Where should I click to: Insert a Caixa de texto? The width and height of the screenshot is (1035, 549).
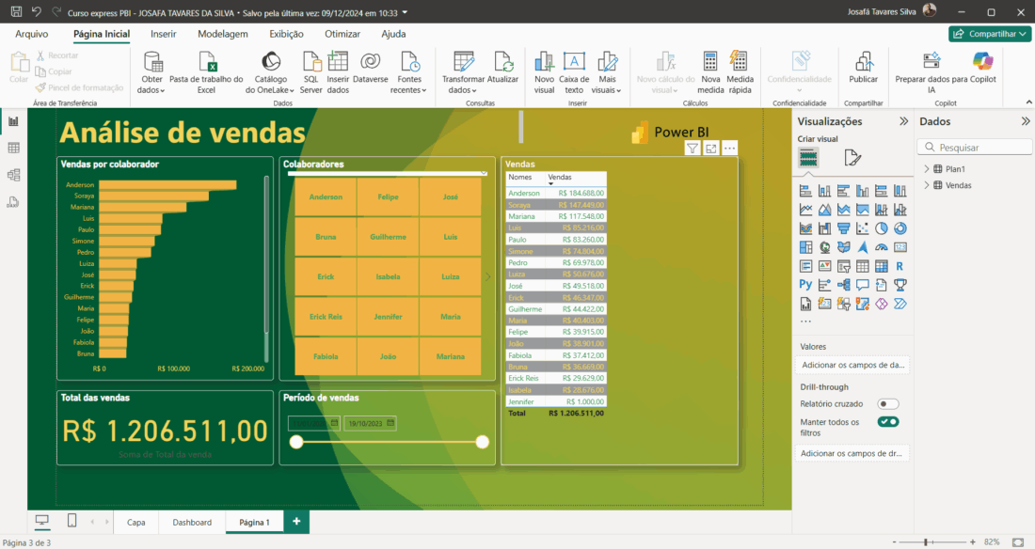574,72
